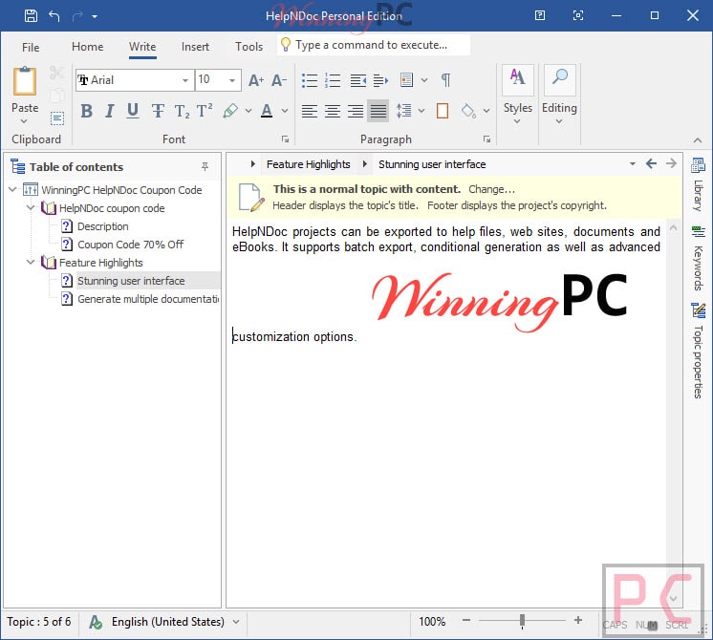The image size is (713, 640).
Task: Open the quick access toolbar customize arrow
Action: point(95,17)
